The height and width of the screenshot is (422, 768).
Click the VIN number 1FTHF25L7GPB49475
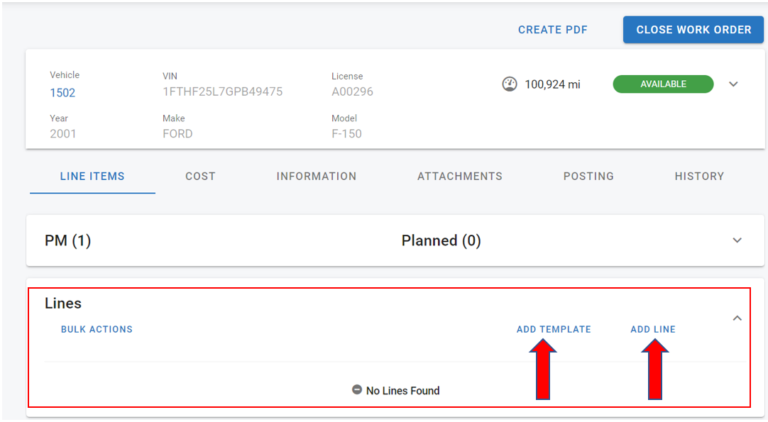click(x=222, y=91)
